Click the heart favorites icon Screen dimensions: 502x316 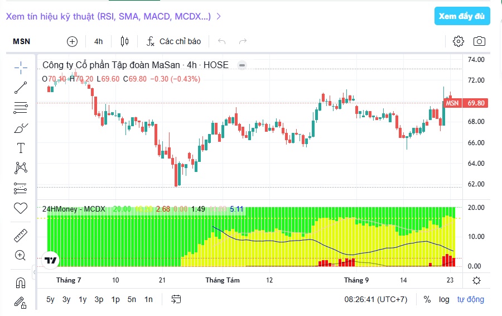click(21, 208)
